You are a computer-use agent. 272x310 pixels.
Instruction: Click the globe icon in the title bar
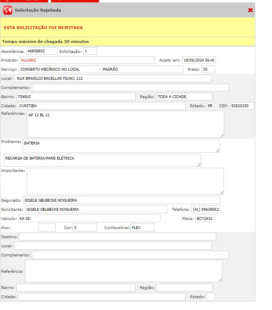[8, 10]
